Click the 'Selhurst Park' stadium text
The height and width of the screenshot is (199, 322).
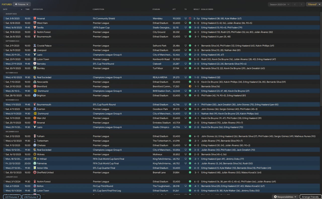[x=159, y=46]
